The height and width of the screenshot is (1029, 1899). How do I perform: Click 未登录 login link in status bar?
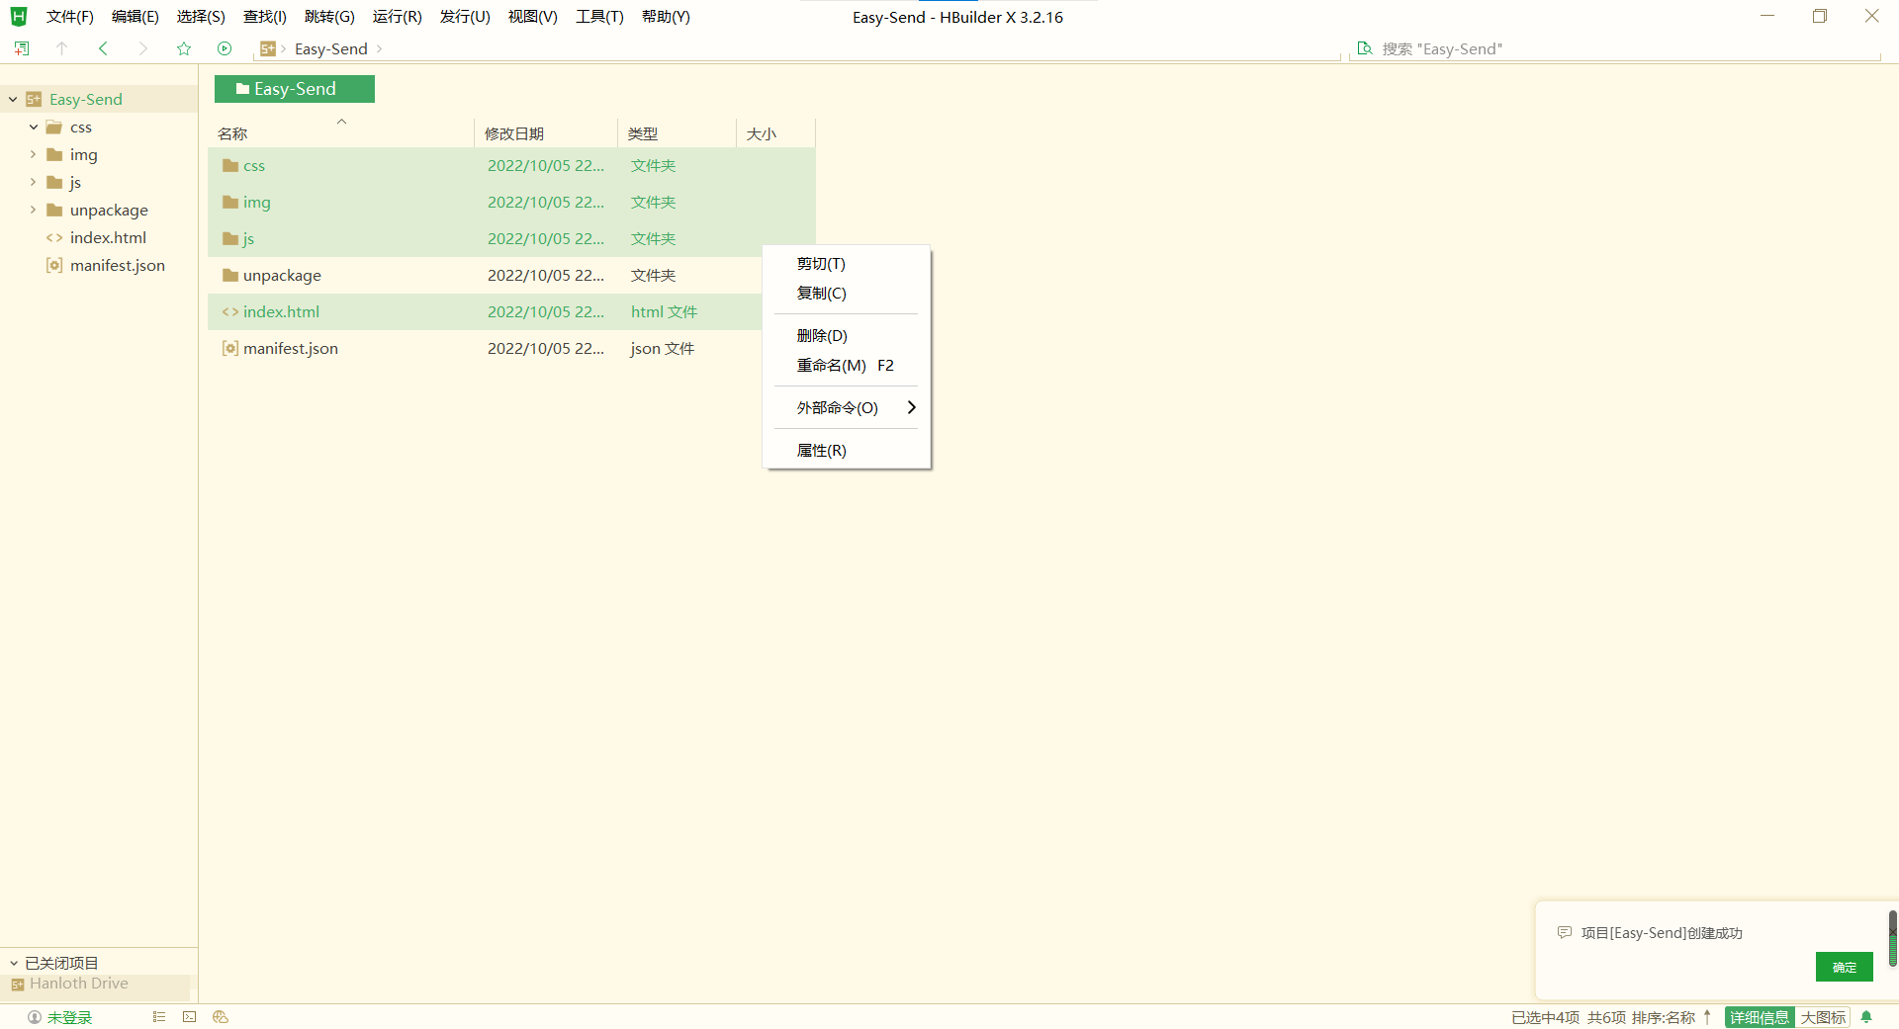click(69, 1017)
